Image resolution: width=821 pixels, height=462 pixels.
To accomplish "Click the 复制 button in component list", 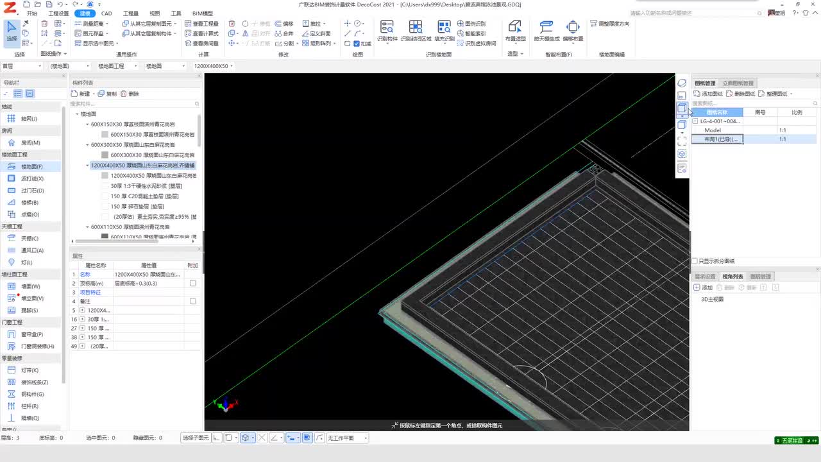I will [x=107, y=94].
